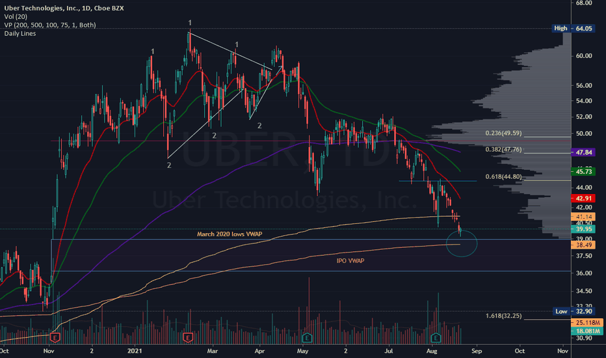Screen dimensions: 606x358
Task: Click the purple 47.84 price tag
Action: (584, 152)
